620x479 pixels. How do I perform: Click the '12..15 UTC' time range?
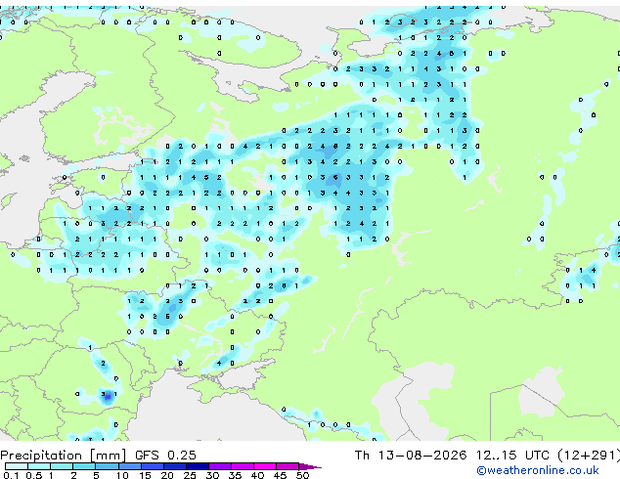[x=512, y=456]
